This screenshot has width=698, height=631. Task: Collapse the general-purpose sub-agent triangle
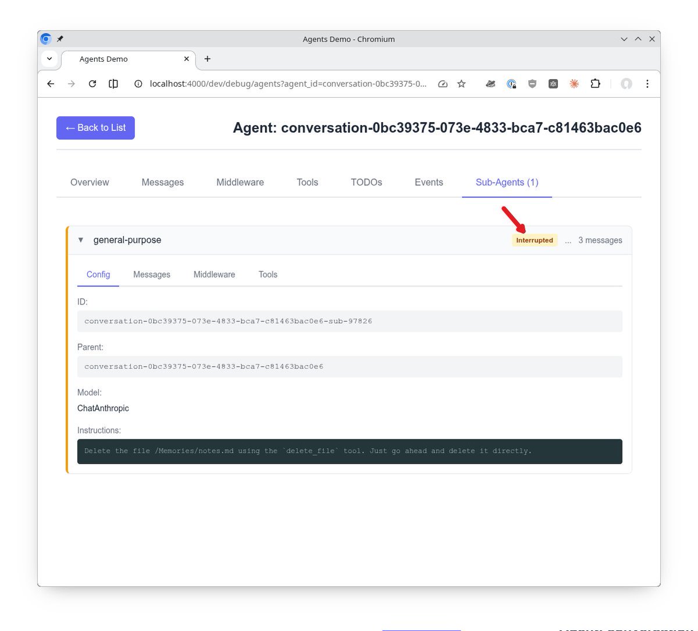click(81, 240)
